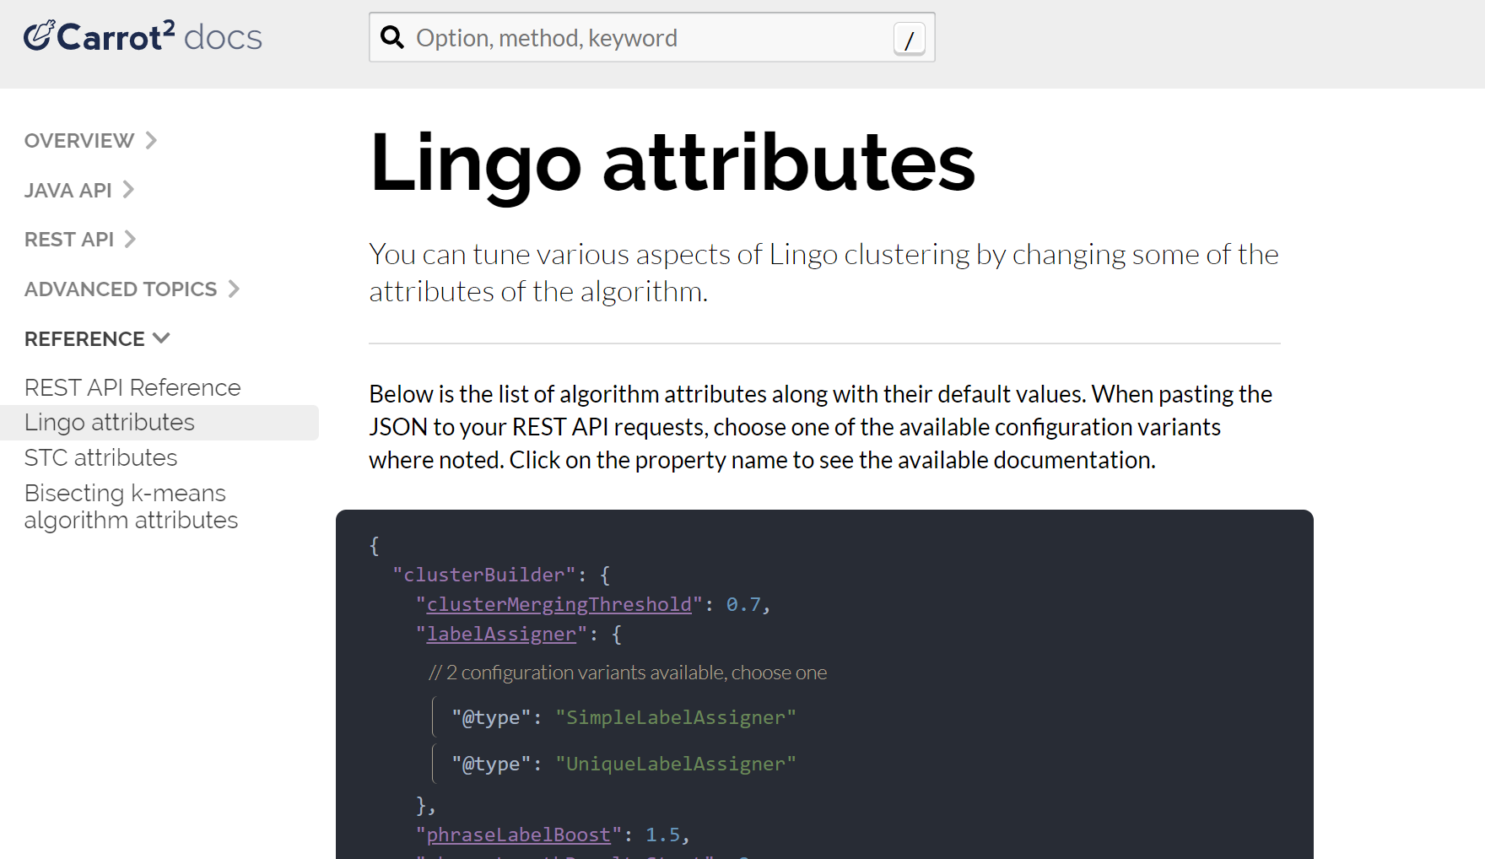The image size is (1485, 859).
Task: Expand the REST API section chevron
Action: [130, 240]
